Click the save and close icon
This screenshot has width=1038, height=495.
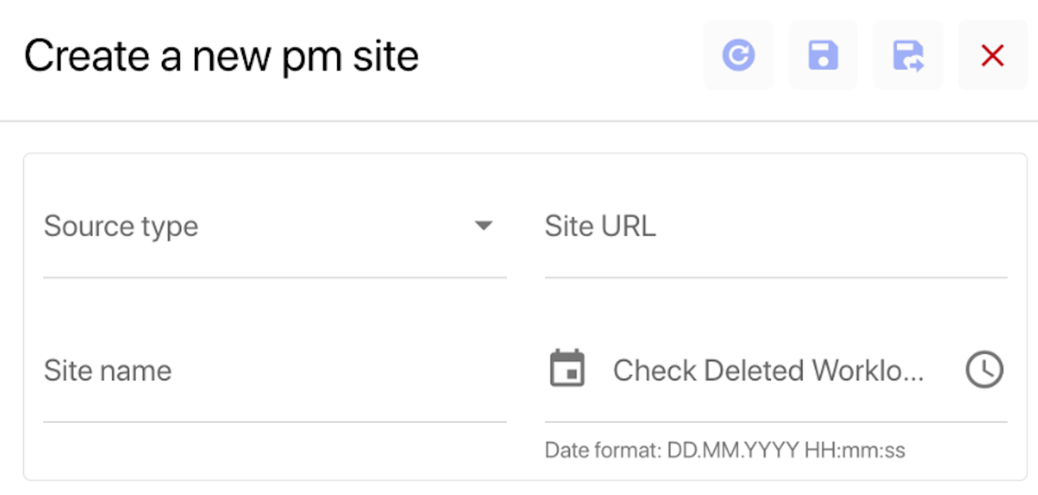click(x=908, y=55)
